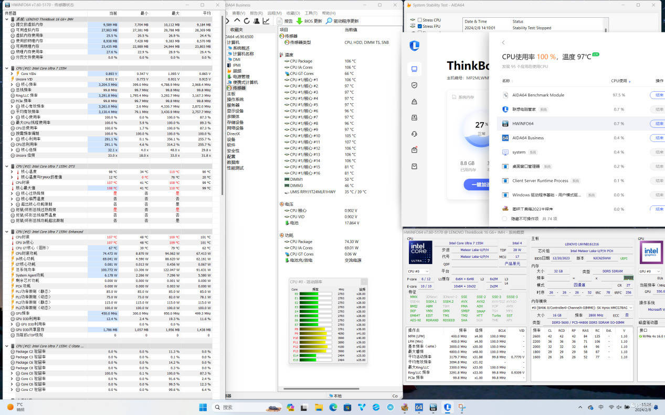The height and width of the screenshot is (415, 665).
Task: Expand the Core VIDs row in HWiNFO
Action: point(12,74)
